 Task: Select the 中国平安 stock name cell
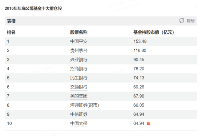[x=79, y=41]
